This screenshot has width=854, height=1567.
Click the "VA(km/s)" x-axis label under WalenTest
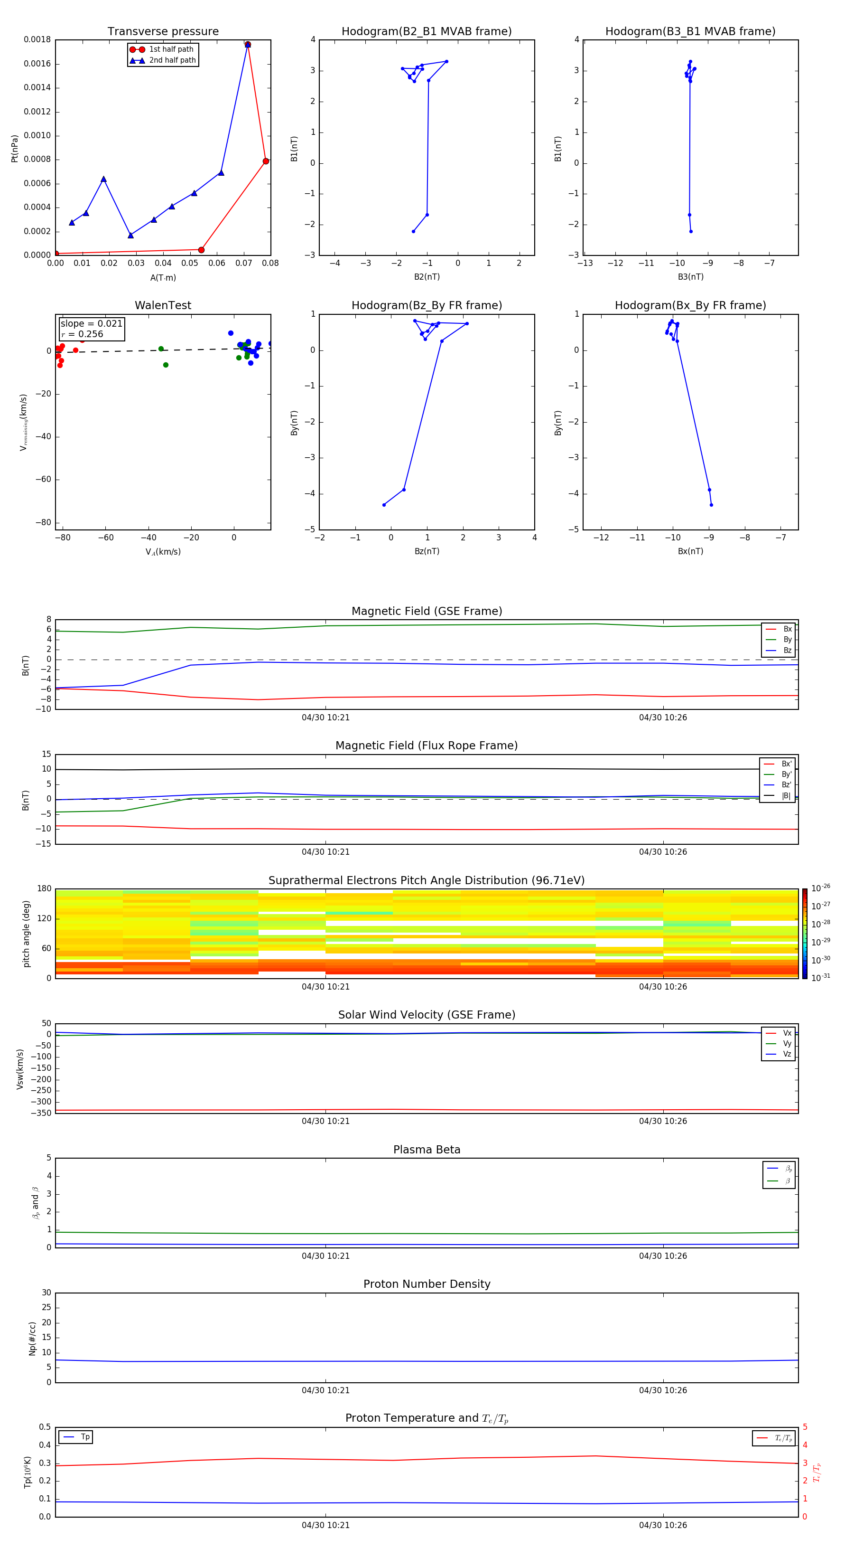[163, 552]
